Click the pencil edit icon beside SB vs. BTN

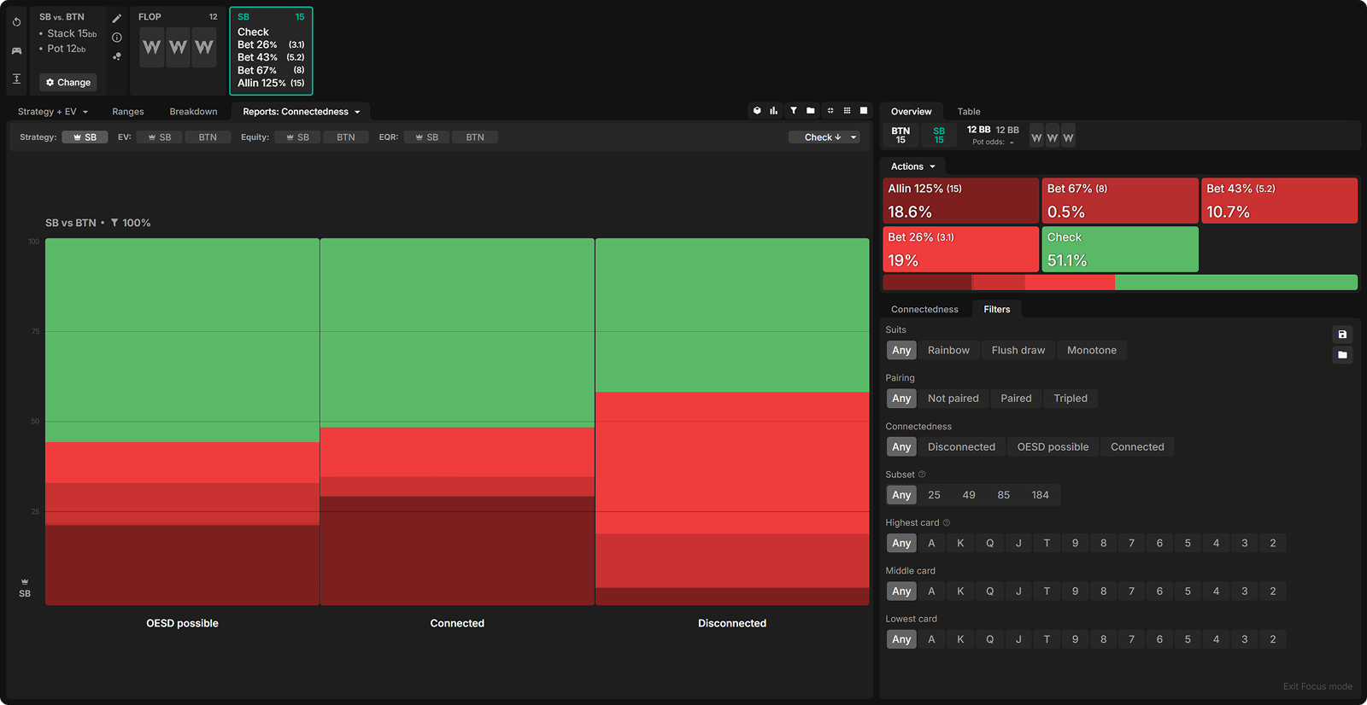117,18
